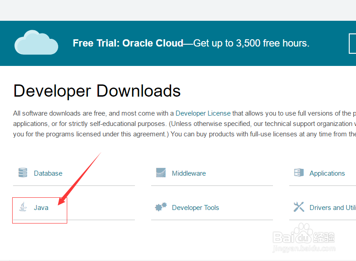Image resolution: width=356 pixels, height=261 pixels.
Task: Click the Java coffee cup icon
Action: tap(23, 207)
